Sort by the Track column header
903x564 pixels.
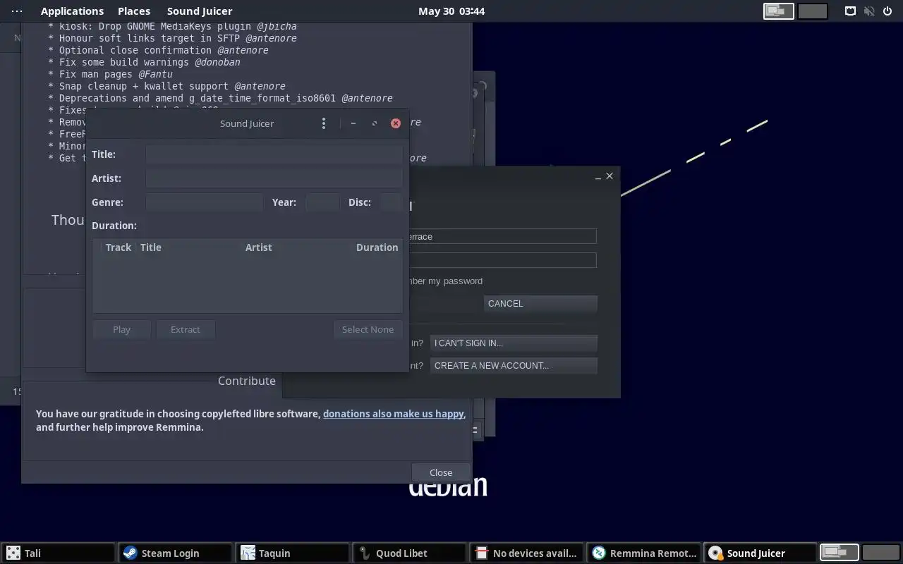point(118,247)
